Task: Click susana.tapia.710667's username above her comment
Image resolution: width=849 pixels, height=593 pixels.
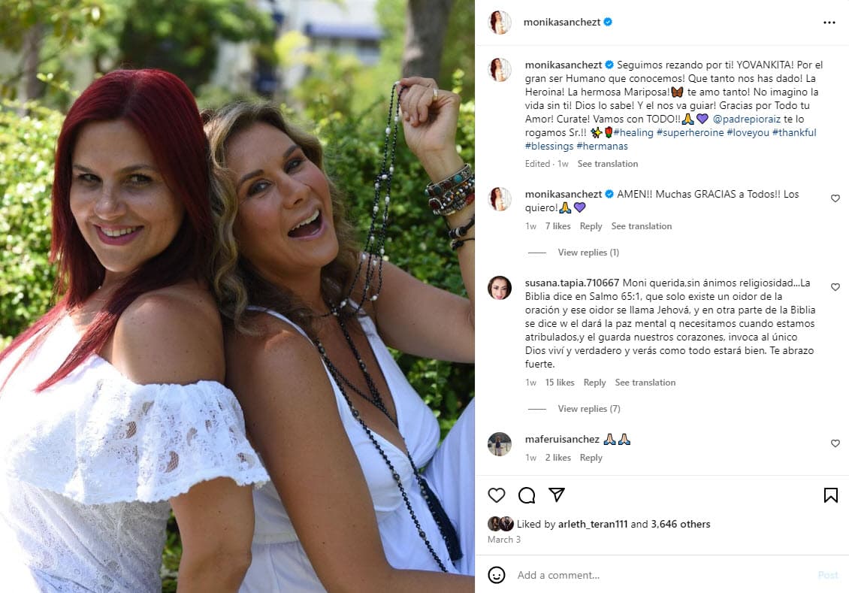Action: tap(572, 281)
